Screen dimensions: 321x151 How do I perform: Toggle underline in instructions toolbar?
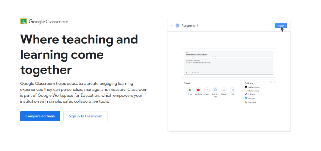192,73
